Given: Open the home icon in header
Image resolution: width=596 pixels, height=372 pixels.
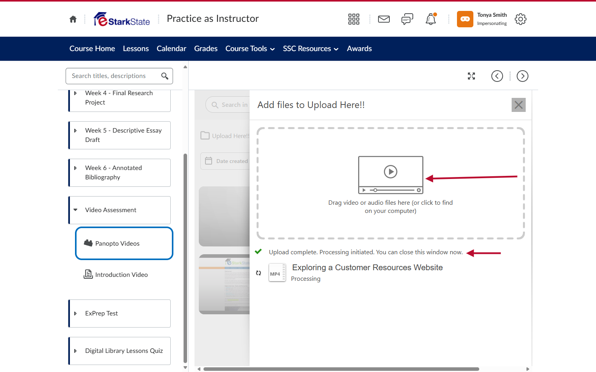Looking at the screenshot, I should 73,19.
